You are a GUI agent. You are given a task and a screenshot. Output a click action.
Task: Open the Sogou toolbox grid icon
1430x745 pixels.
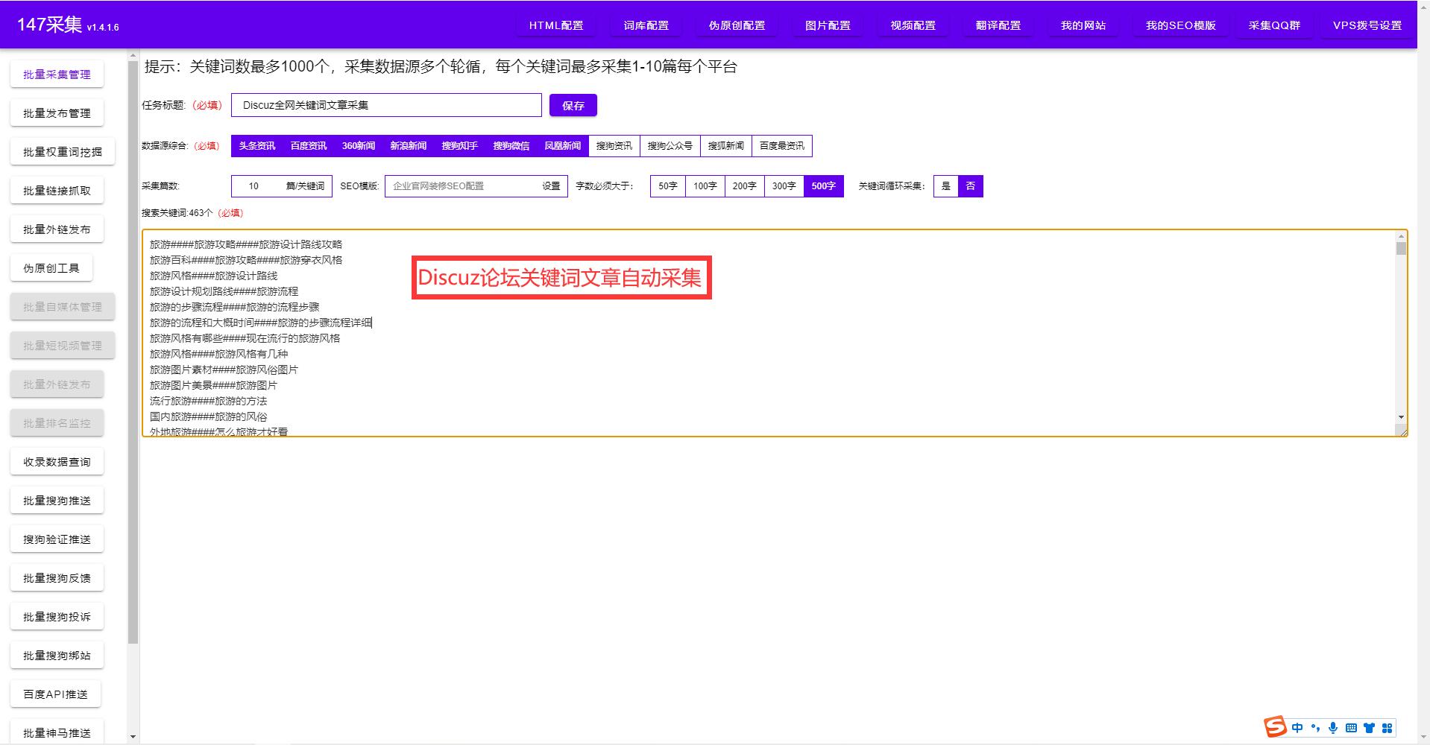click(1387, 728)
